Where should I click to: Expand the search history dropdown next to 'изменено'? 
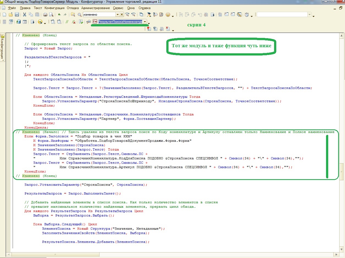pyautogui.click(x=118, y=15)
